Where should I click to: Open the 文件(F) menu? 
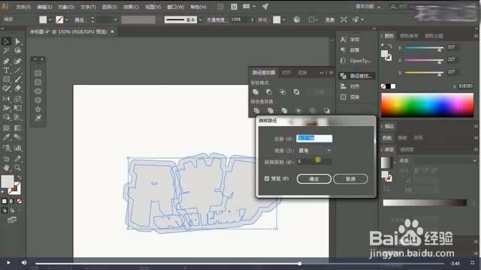tap(23, 7)
